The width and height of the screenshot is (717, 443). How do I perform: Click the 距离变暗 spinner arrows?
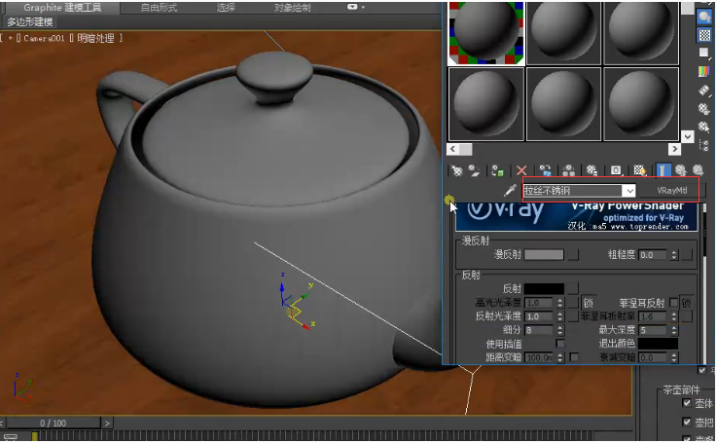[560, 357]
